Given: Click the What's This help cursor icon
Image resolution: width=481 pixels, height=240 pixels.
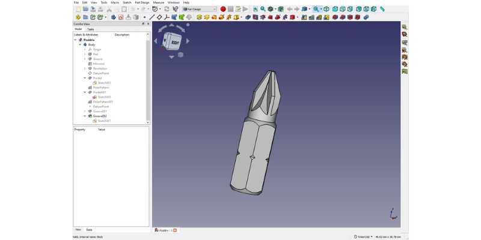Looking at the screenshot, I should click(x=175, y=9).
